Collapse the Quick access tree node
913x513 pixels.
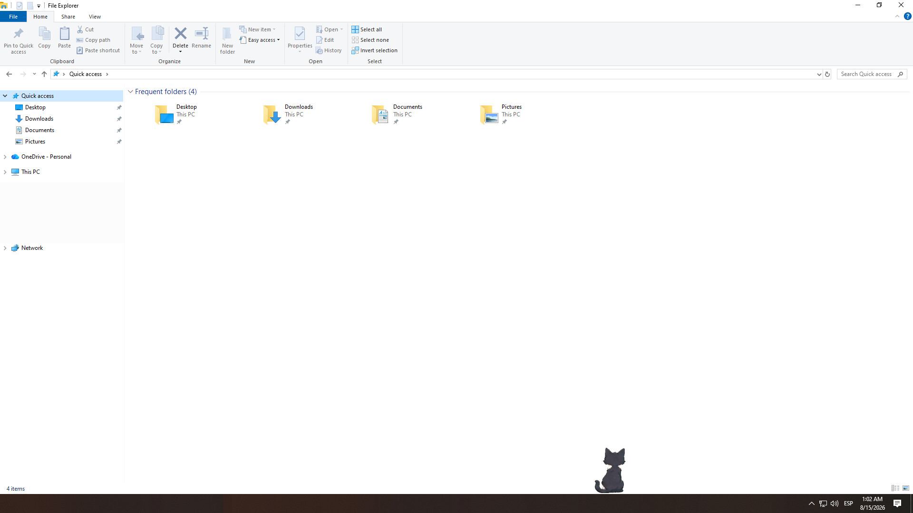(x=5, y=96)
